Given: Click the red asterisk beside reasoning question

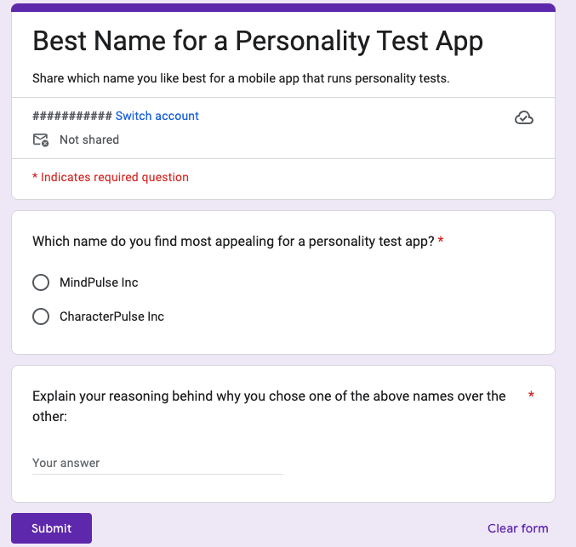Looking at the screenshot, I should tap(531, 395).
